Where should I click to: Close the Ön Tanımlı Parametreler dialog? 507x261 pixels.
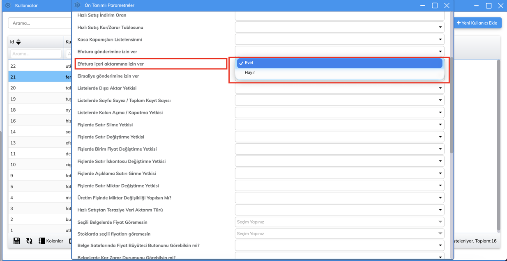click(447, 5)
